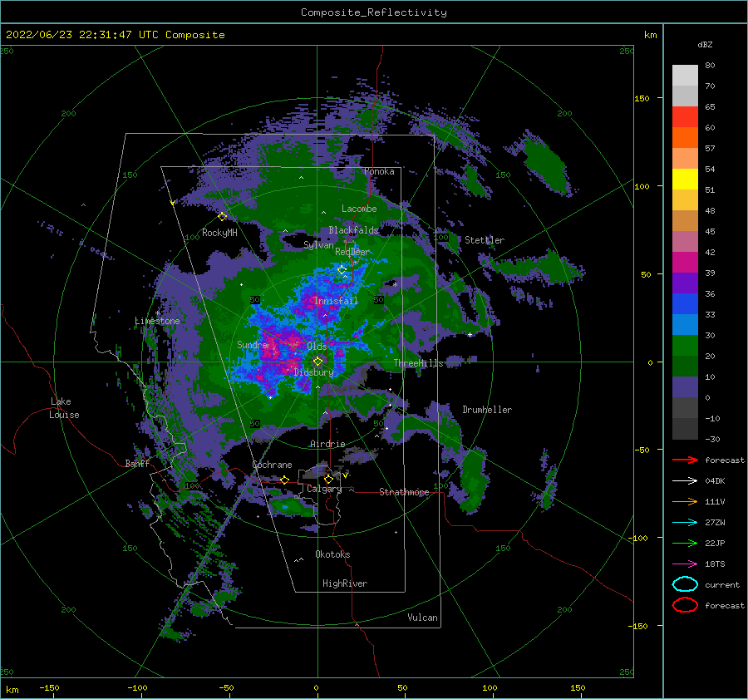Viewport: 748px width, 699px height.
Task: Click the Limestone label
Action: [x=157, y=321]
